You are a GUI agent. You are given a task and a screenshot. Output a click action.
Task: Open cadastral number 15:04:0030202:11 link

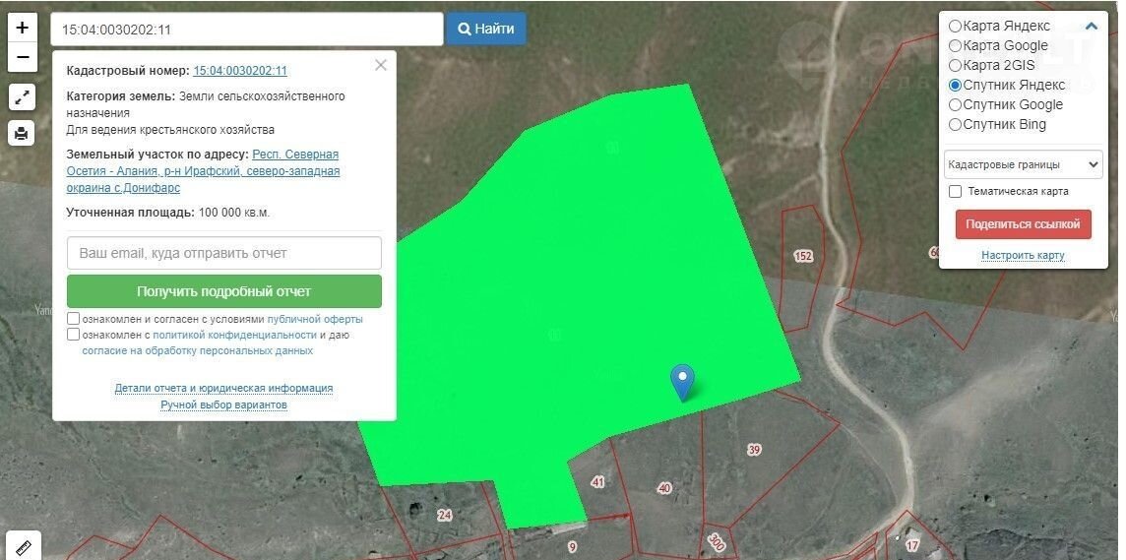[x=240, y=71]
